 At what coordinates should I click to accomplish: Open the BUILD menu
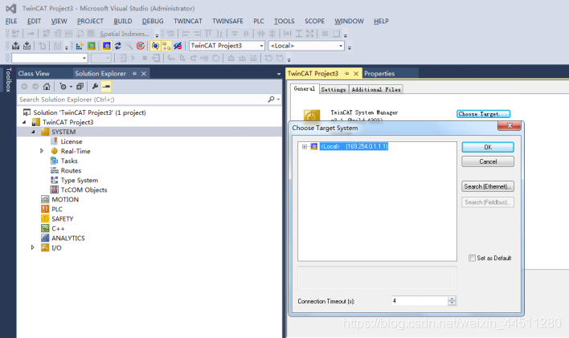123,21
